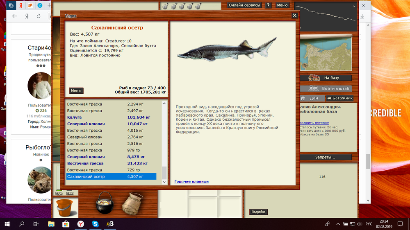Open user Стари4о avatar photo

click(x=39, y=86)
